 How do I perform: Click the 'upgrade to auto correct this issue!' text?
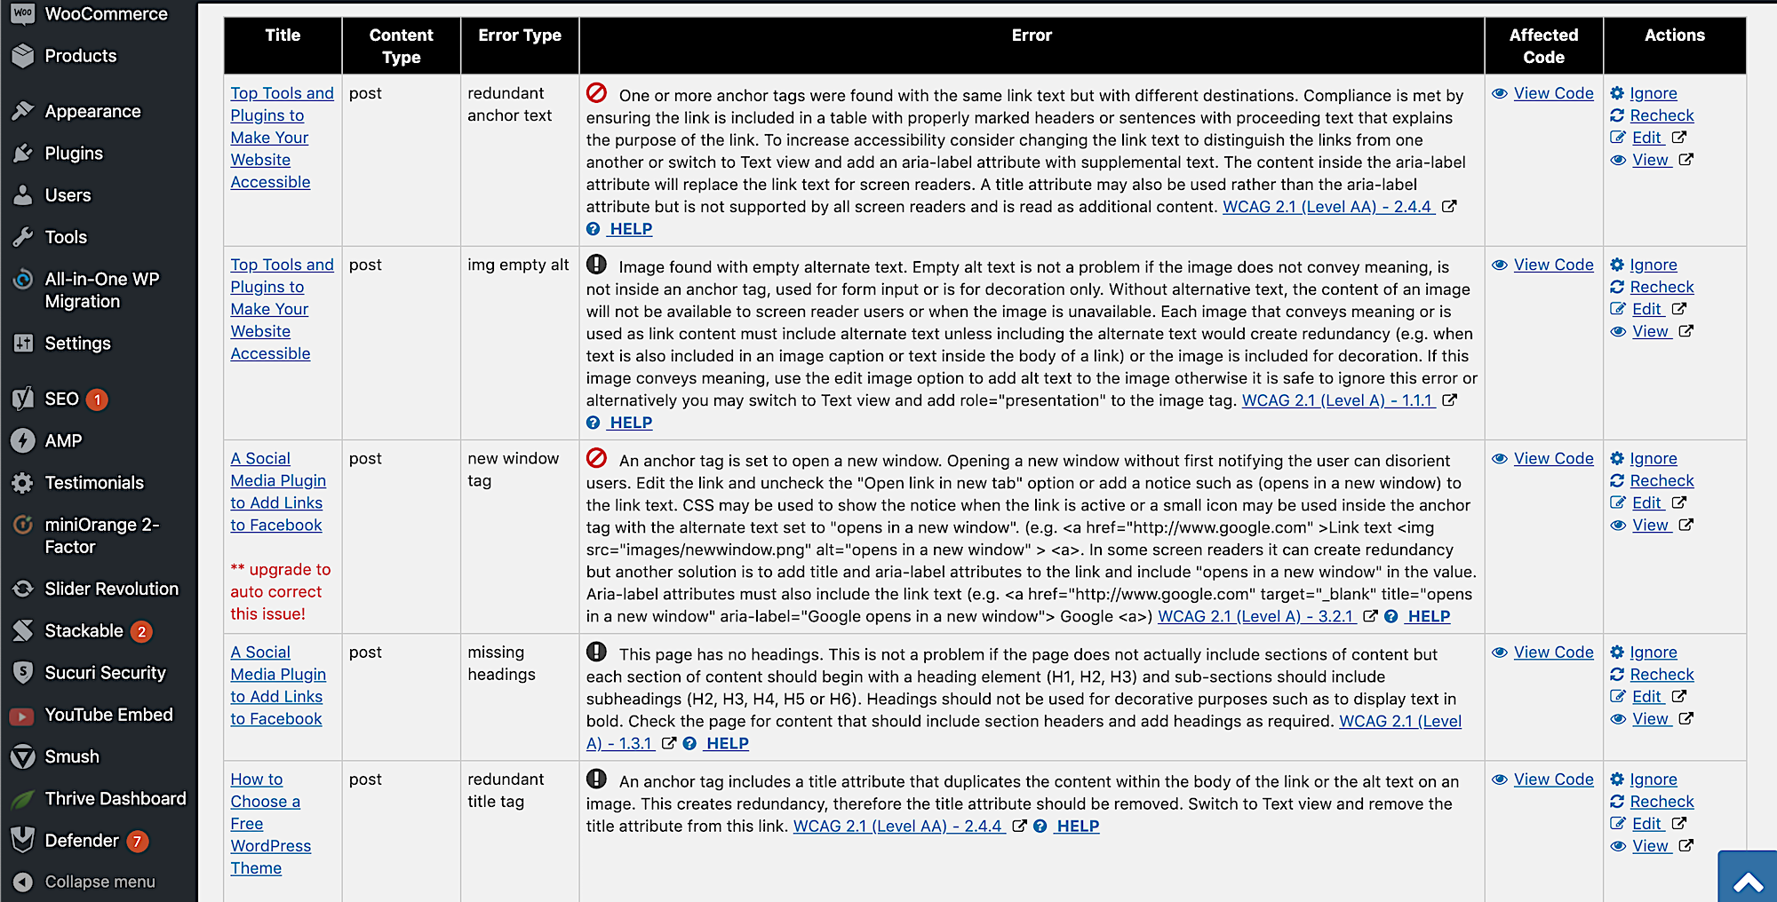(280, 591)
